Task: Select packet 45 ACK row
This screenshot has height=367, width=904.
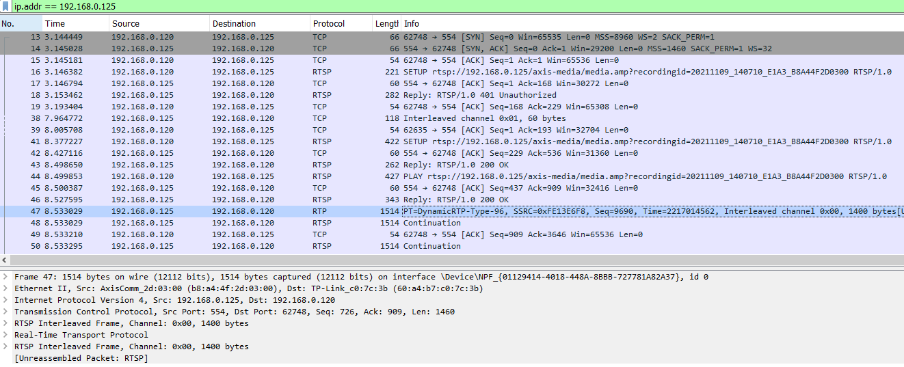Action: [x=452, y=188]
